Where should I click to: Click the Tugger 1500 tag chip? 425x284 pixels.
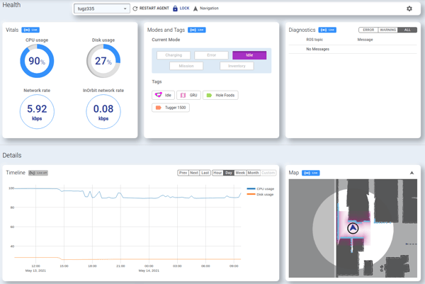(x=171, y=108)
